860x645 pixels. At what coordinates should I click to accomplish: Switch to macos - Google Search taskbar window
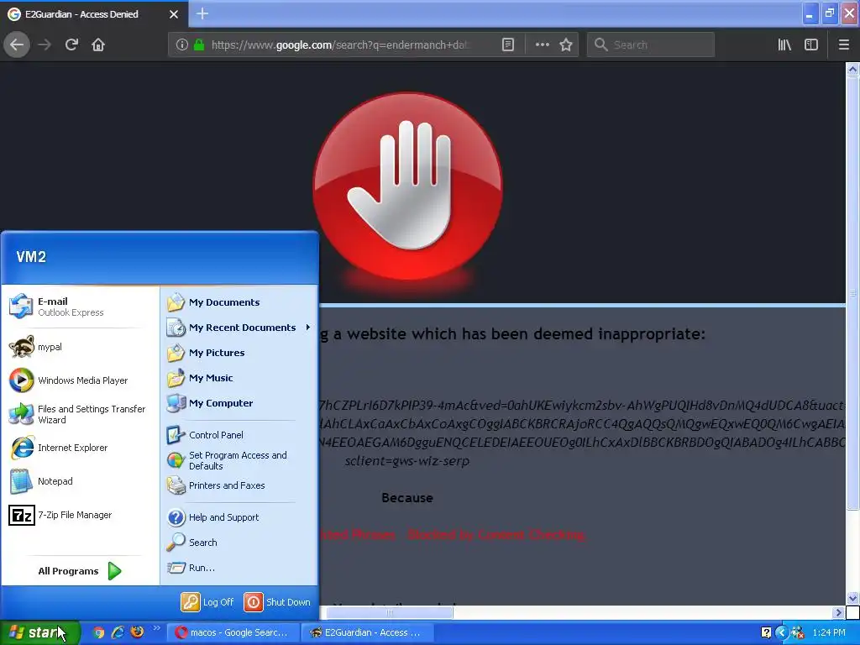233,632
